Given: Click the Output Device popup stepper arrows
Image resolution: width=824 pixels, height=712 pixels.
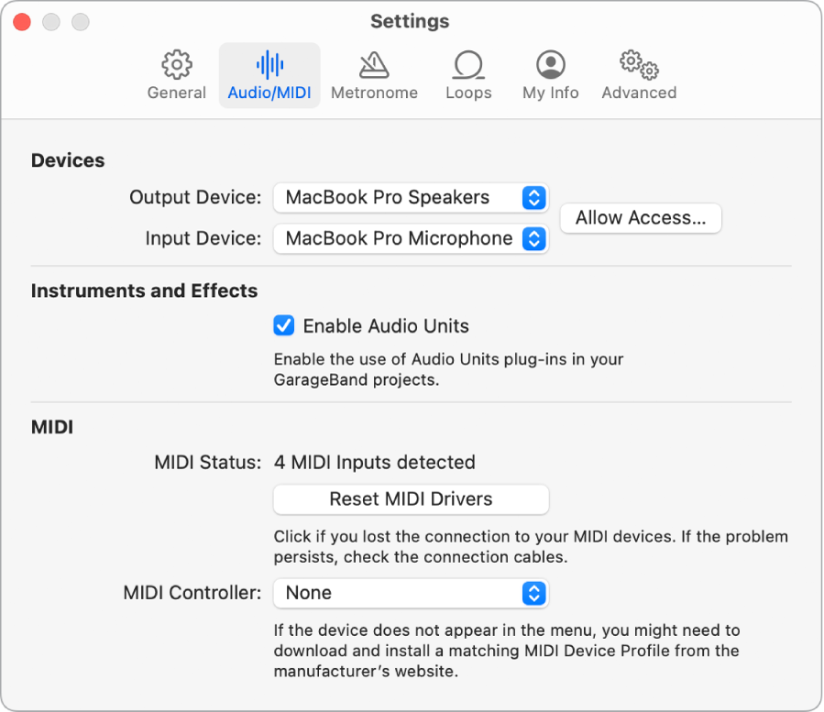Looking at the screenshot, I should [x=534, y=198].
